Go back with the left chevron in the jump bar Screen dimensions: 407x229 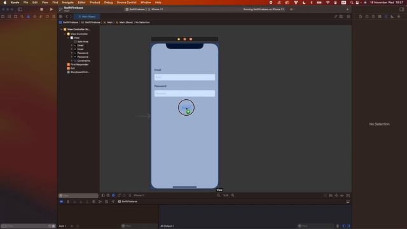(x=67, y=17)
